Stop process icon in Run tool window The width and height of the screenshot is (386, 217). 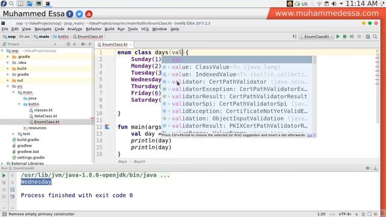(x=4, y=183)
